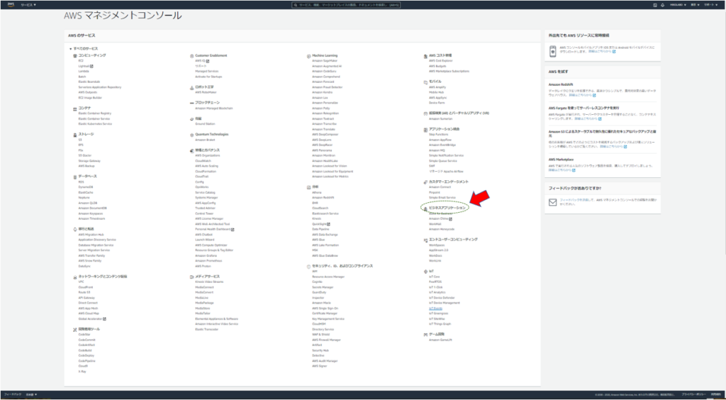The width and height of the screenshot is (726, 400).
Task: Click external-link icon next to AWS IQ
Action: pyautogui.click(x=208, y=61)
